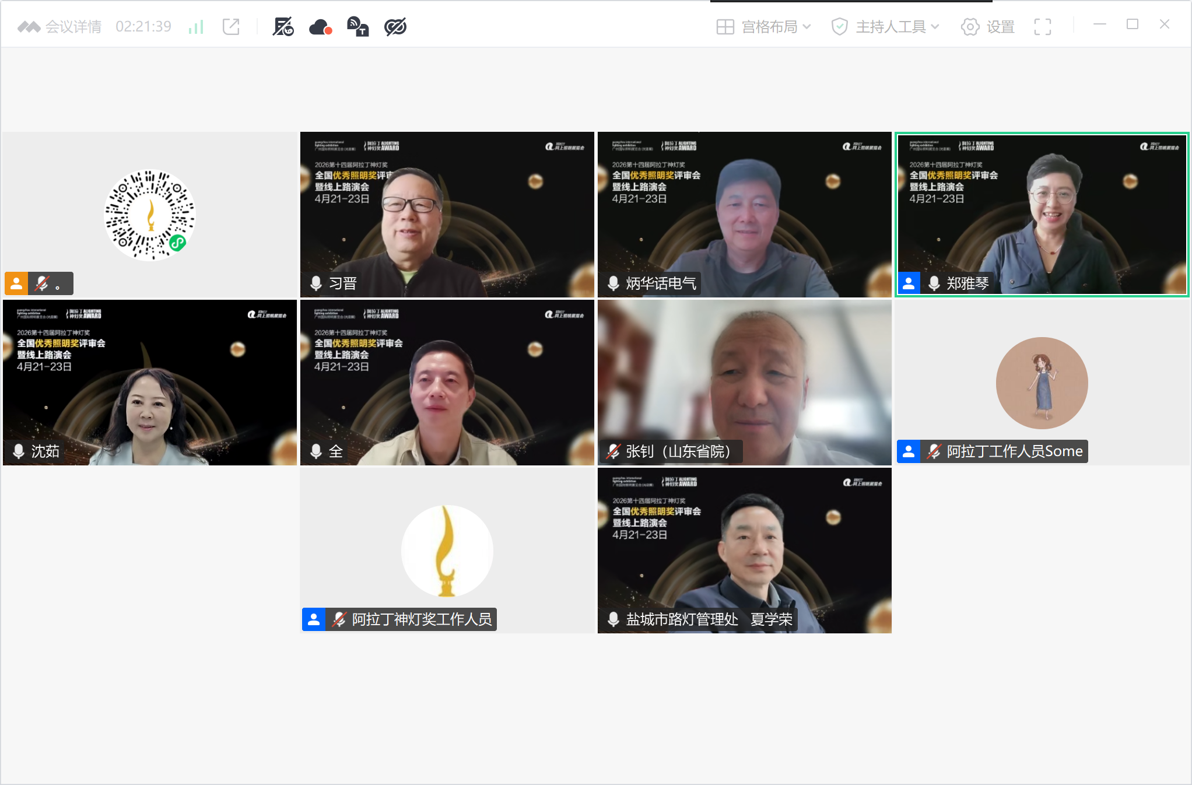Image resolution: width=1192 pixels, height=785 pixels.
Task: Select the 郑雅琴 video tile
Action: pos(1042,215)
